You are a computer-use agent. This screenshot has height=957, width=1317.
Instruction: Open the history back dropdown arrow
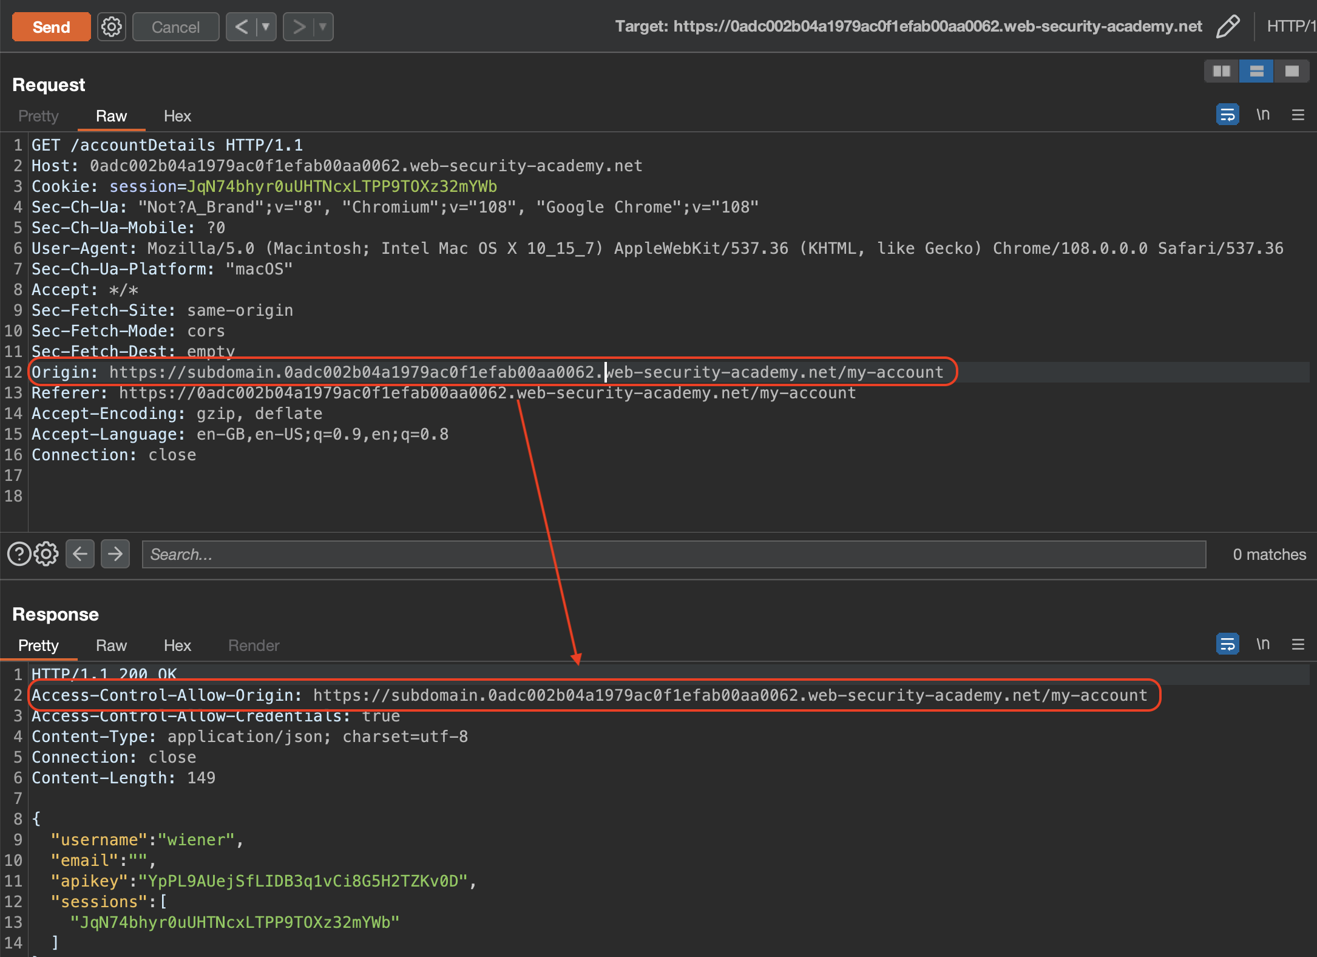coord(266,27)
